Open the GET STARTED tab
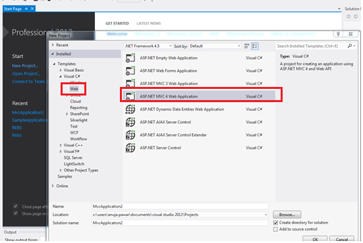This screenshot has width=363, height=243. 117,23
